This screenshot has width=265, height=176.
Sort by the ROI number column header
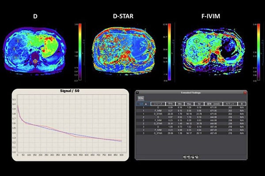pyautogui.click(x=143, y=104)
